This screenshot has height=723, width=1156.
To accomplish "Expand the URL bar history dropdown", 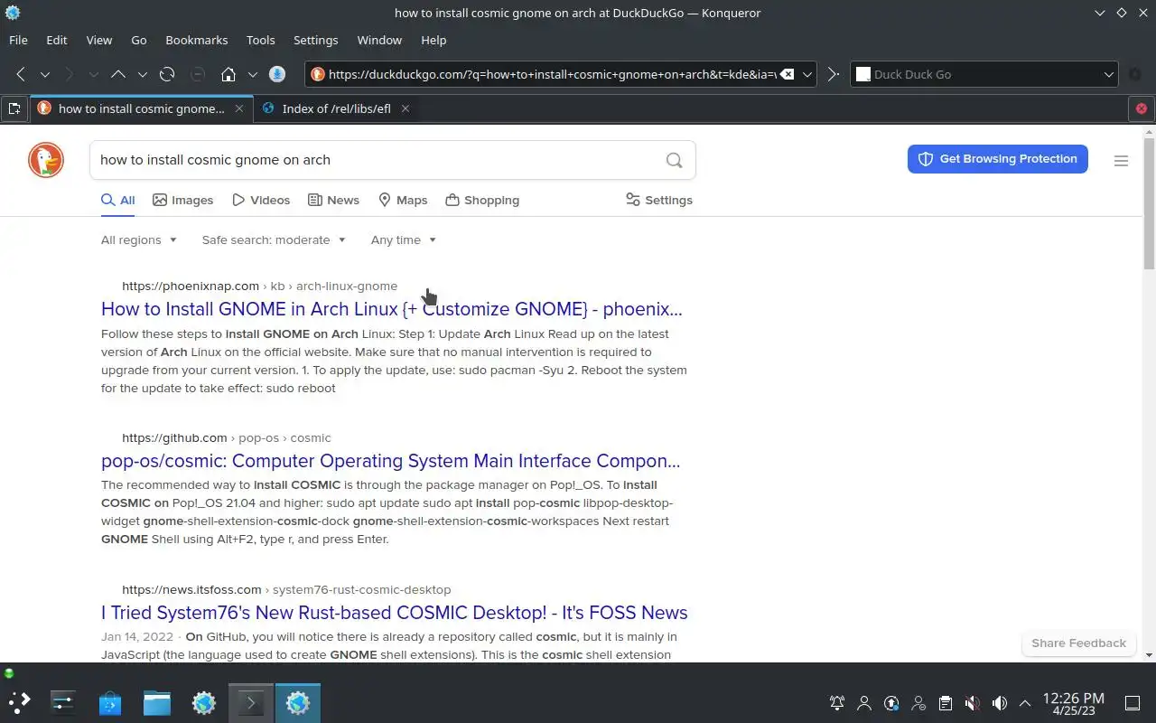I will tap(807, 74).
